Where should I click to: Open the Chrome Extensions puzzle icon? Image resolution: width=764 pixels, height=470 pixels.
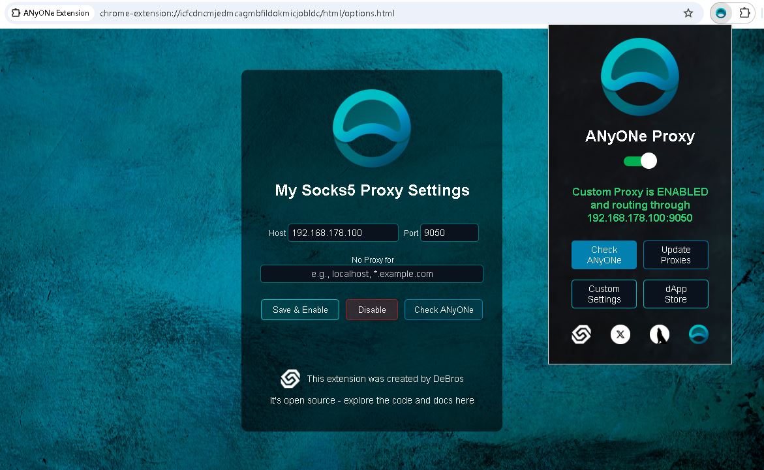[744, 13]
